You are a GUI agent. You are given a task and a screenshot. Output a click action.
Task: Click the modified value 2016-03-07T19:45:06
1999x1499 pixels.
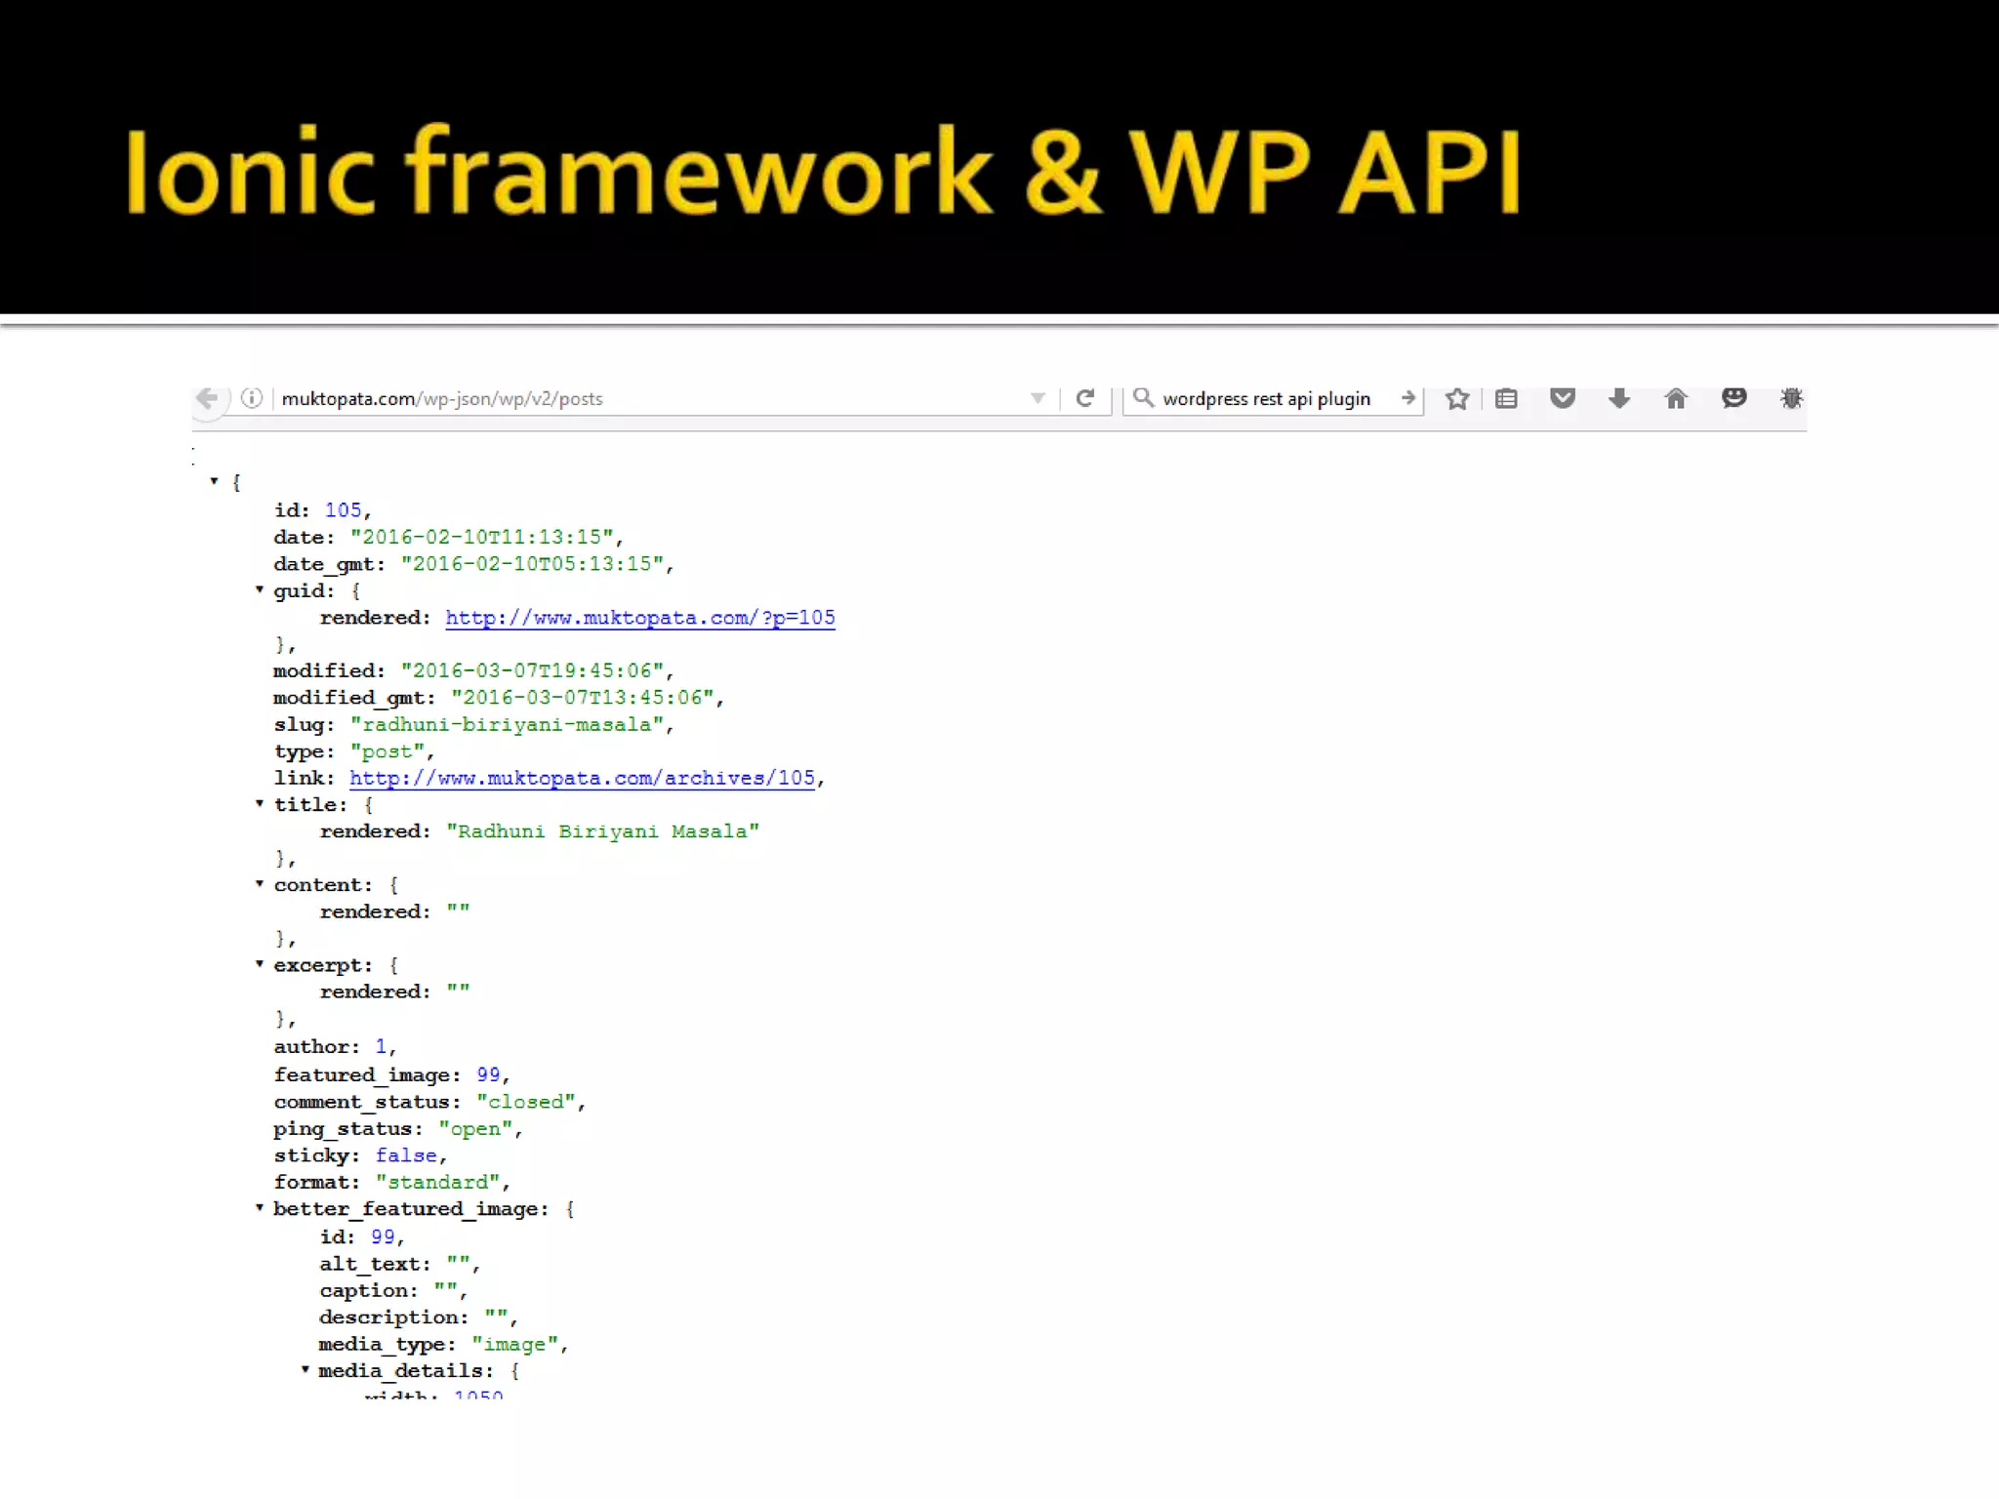pyautogui.click(x=532, y=670)
